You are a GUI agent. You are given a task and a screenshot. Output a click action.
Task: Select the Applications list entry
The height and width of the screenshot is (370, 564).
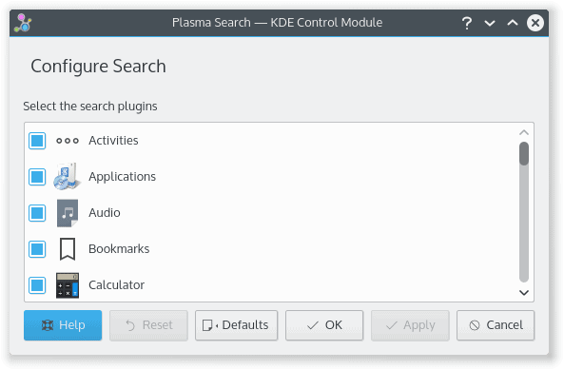(272, 177)
